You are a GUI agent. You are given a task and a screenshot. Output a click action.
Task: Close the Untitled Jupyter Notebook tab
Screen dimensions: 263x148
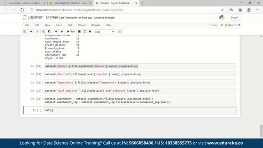136,3
